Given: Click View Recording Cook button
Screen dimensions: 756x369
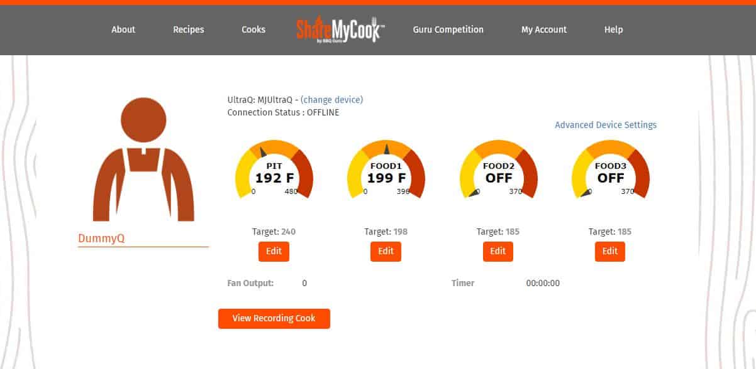Looking at the screenshot, I should click(274, 318).
